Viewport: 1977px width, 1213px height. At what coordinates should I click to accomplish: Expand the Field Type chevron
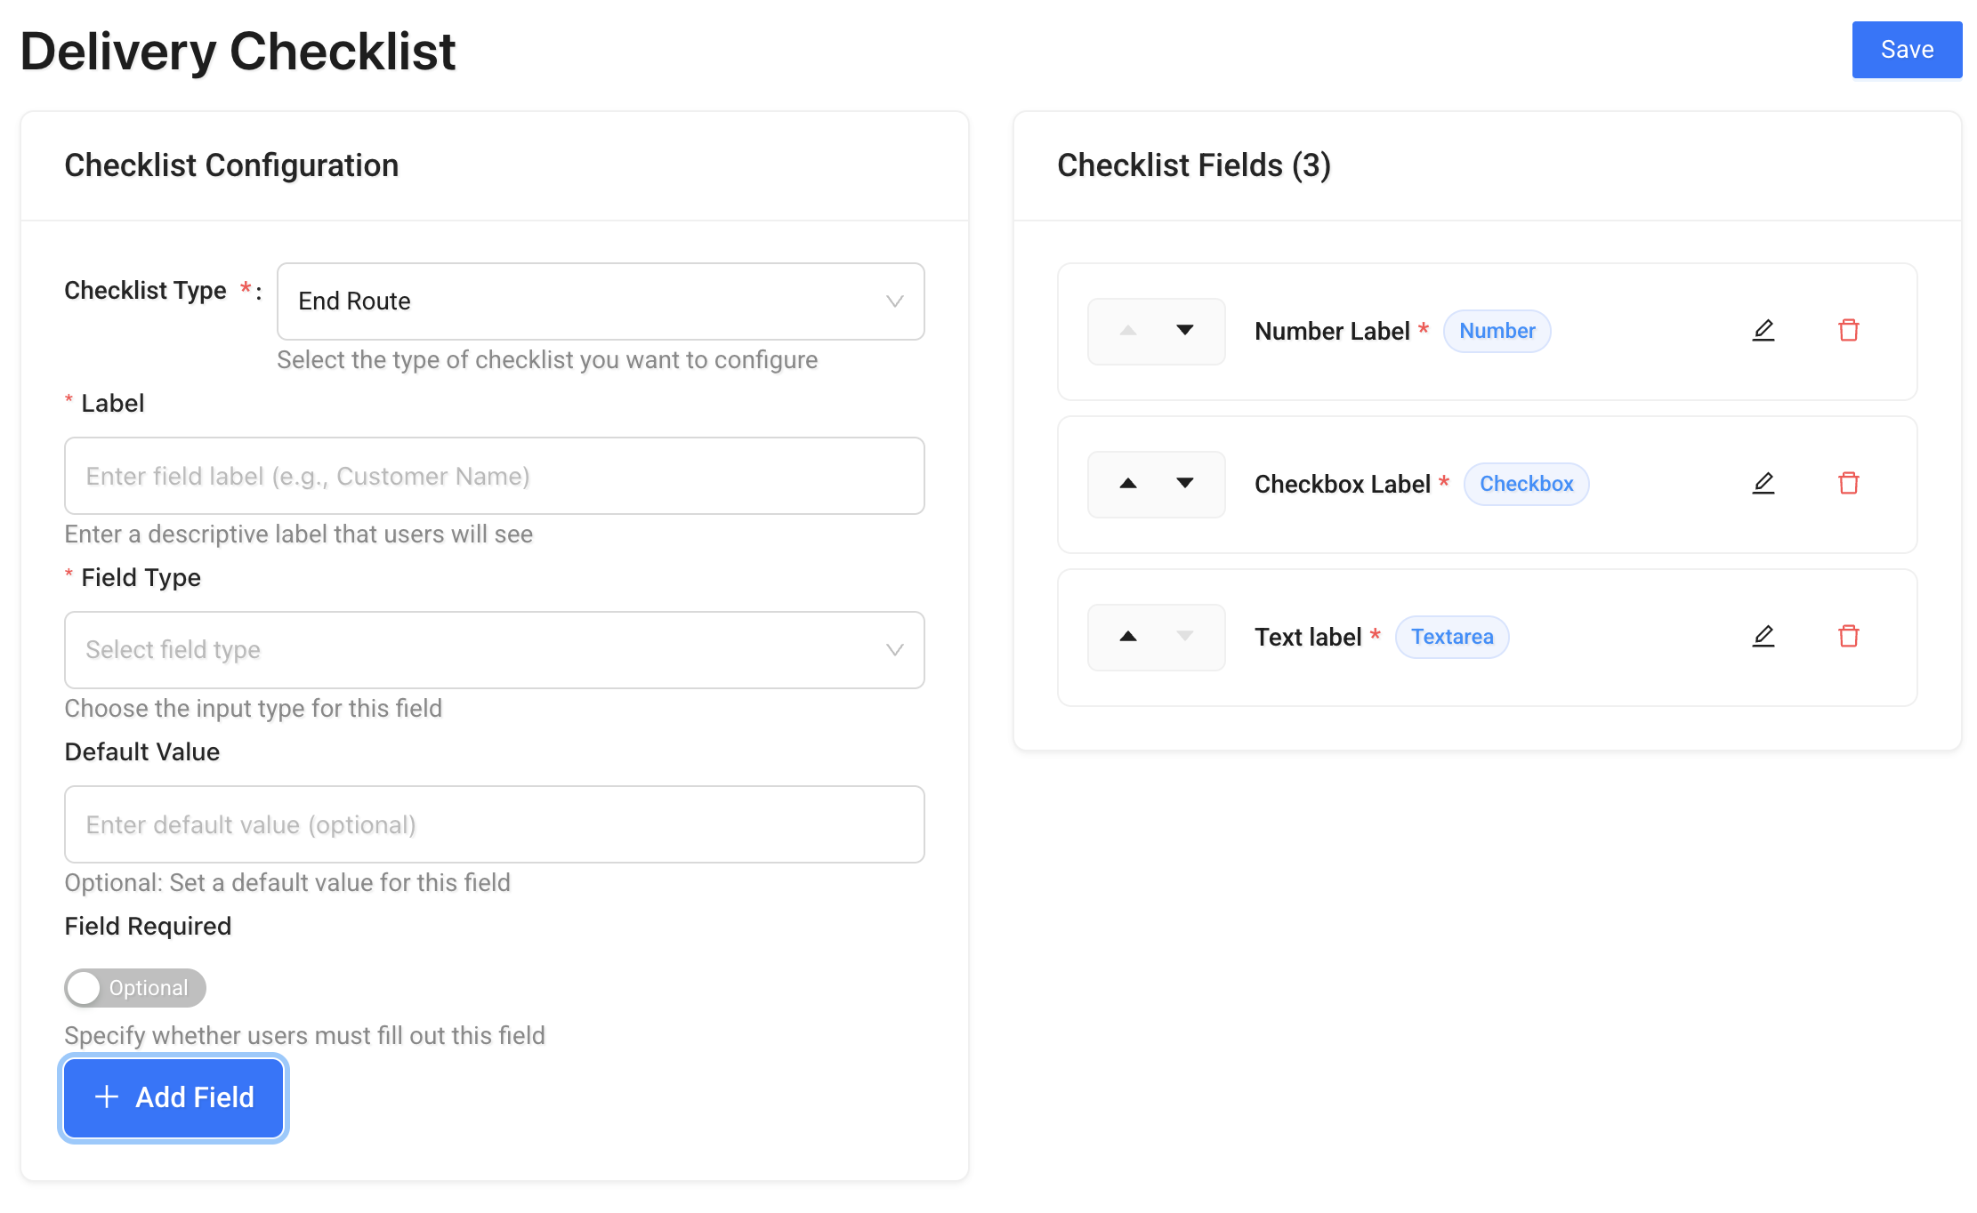point(894,650)
